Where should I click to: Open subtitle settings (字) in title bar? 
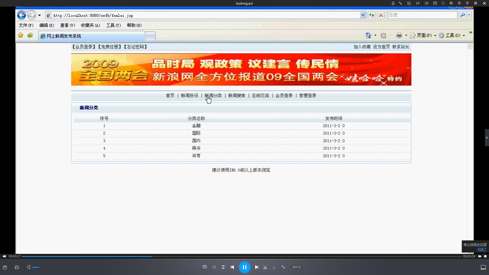pyautogui.click(x=467, y=3)
